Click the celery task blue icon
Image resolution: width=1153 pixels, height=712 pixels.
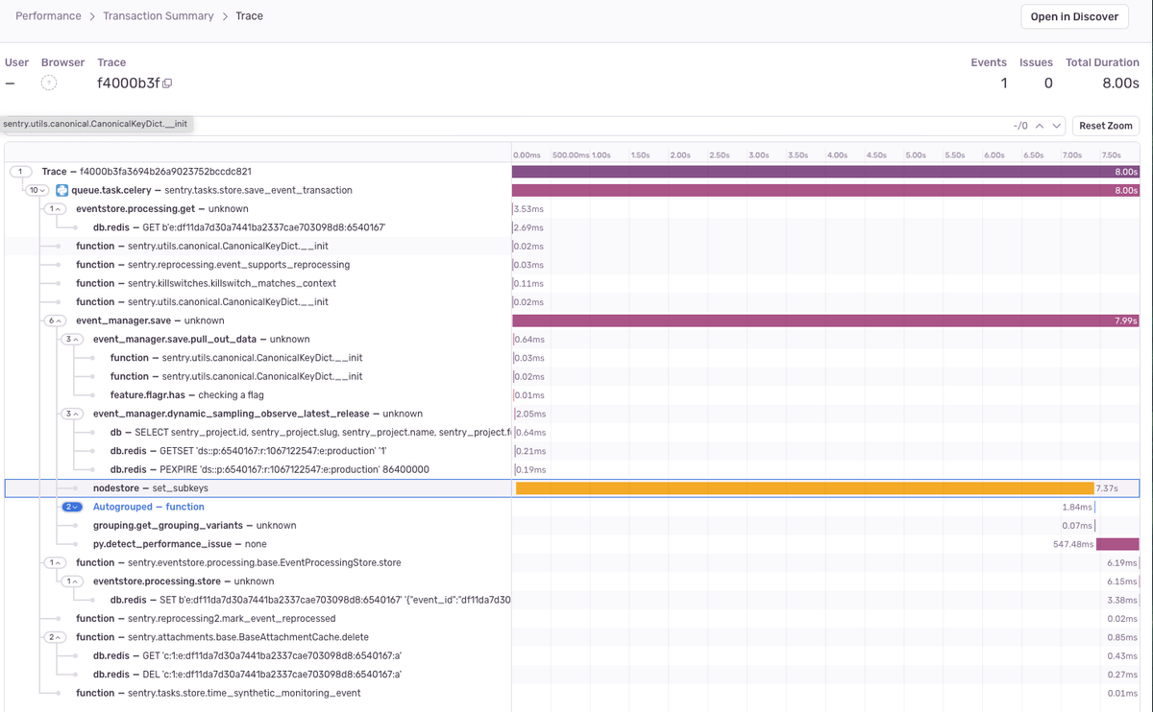point(62,190)
